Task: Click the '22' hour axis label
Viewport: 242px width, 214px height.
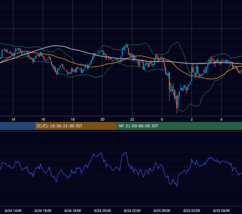Action: [132, 119]
